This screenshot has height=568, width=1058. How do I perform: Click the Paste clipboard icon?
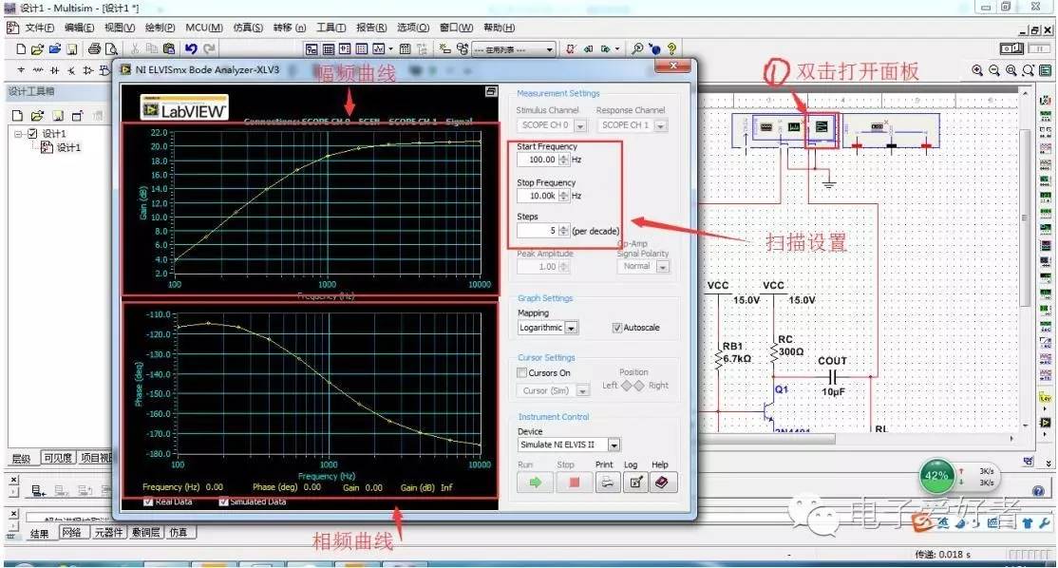pos(169,48)
